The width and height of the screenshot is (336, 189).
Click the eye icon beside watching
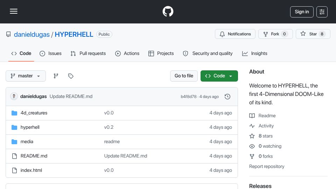click(252, 146)
